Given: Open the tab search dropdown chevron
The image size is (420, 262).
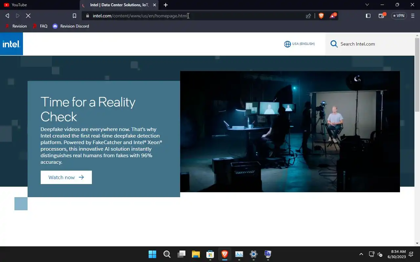Looking at the screenshot, I should click(367, 5).
